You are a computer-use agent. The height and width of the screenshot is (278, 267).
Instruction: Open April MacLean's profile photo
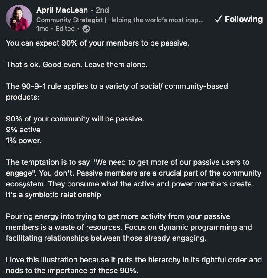pyautogui.click(x=19, y=18)
